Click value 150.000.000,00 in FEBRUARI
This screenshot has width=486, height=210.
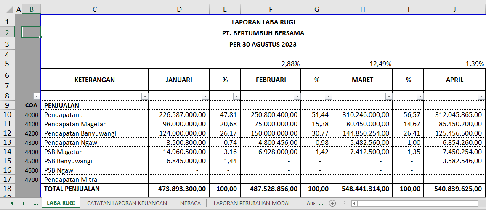271,133
